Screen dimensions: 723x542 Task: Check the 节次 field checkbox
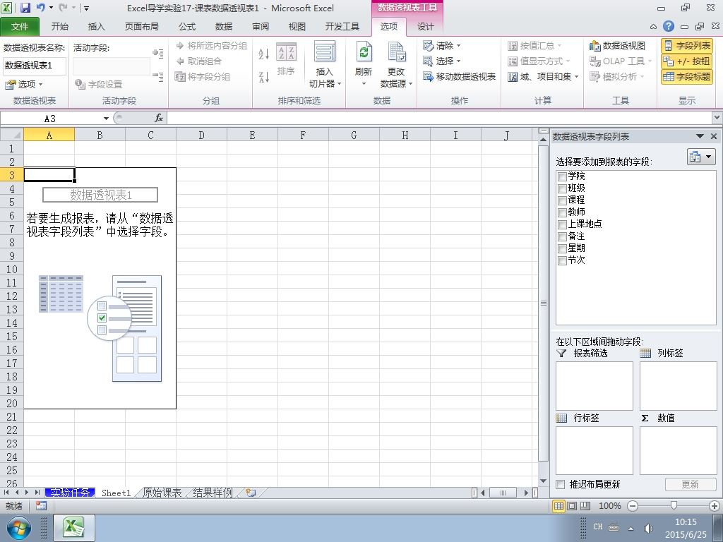[x=562, y=260]
